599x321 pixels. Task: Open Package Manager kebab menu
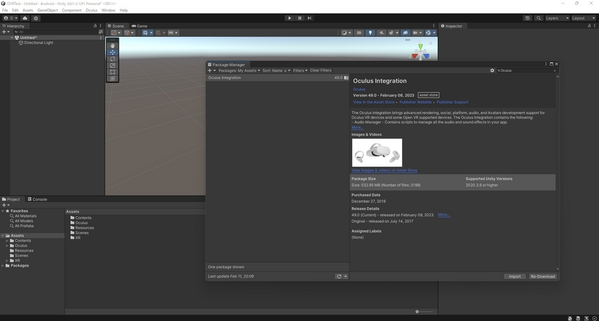[x=546, y=64]
